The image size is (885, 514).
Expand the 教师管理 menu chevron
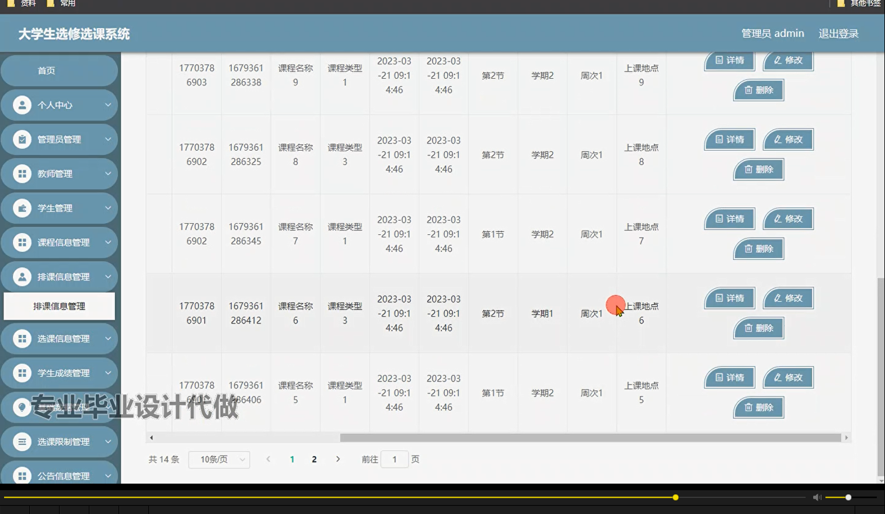[x=108, y=173]
